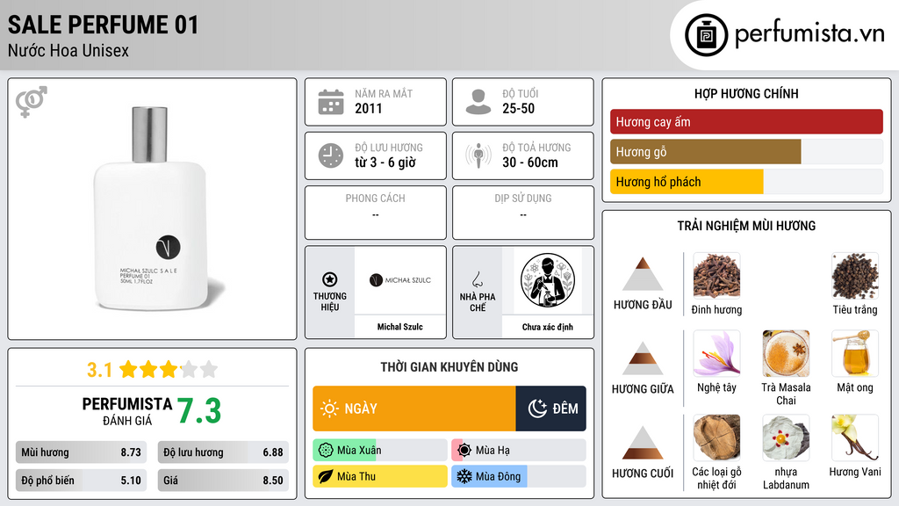The height and width of the screenshot is (506, 899).
Task: Click the Nước Hoa Unisex subtitle
Action: (x=68, y=50)
